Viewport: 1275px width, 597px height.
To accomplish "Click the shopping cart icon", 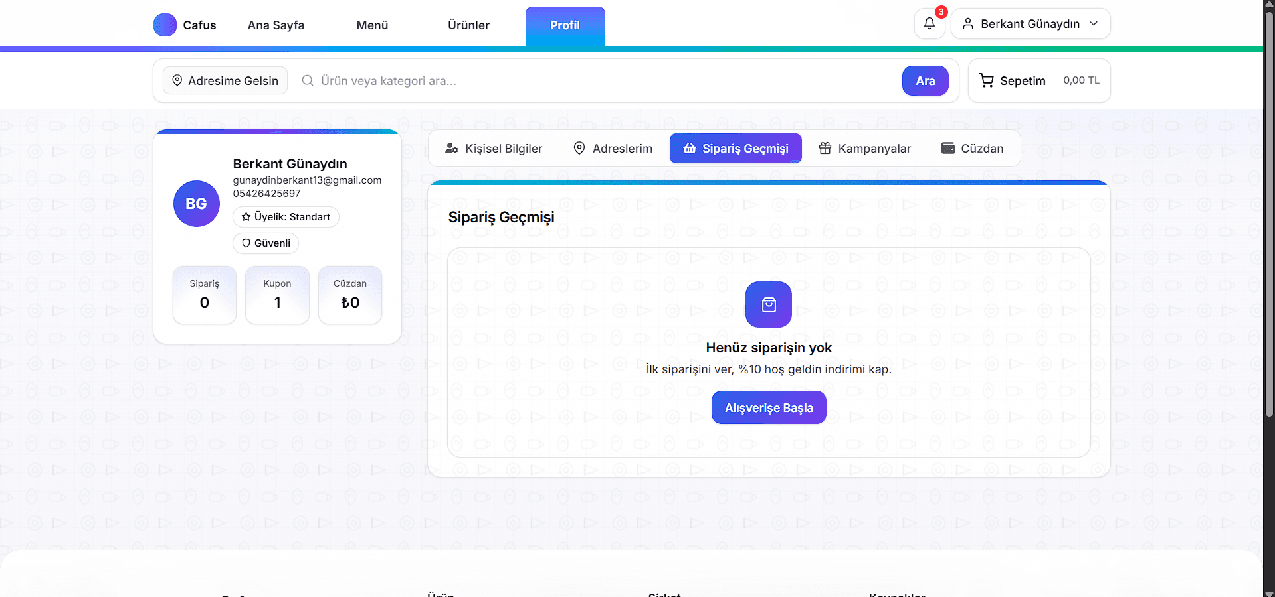I will coord(987,81).
